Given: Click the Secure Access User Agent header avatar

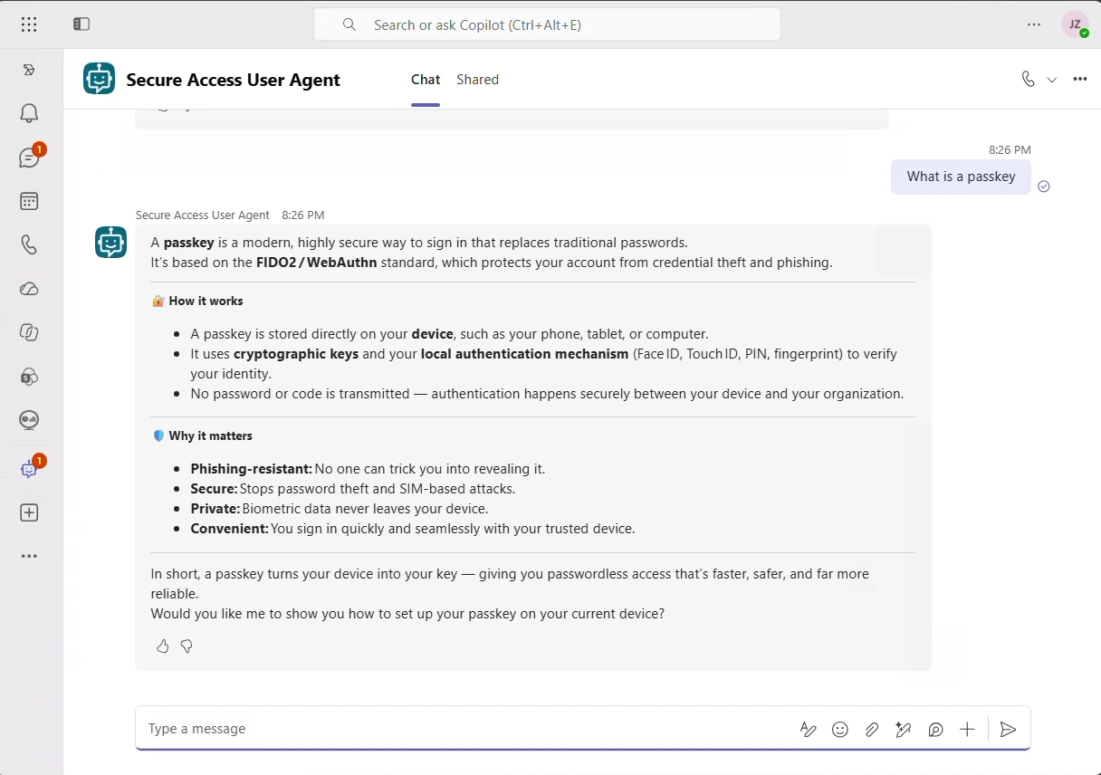Looking at the screenshot, I should click(100, 79).
